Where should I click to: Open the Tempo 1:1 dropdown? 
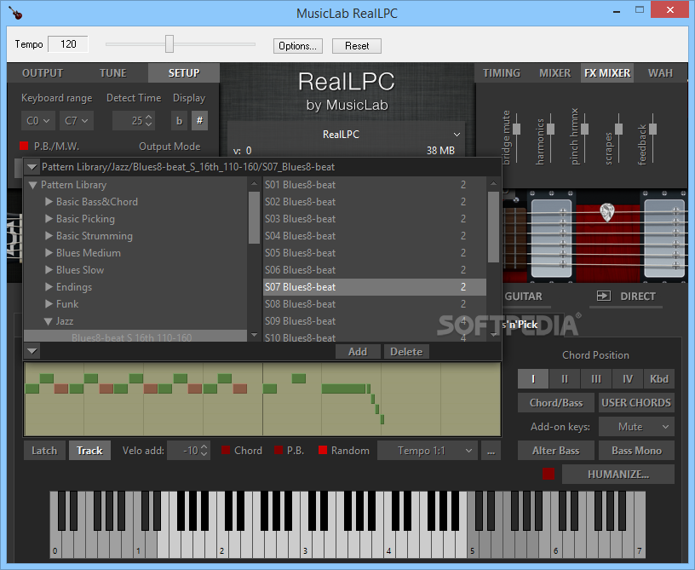tap(428, 451)
